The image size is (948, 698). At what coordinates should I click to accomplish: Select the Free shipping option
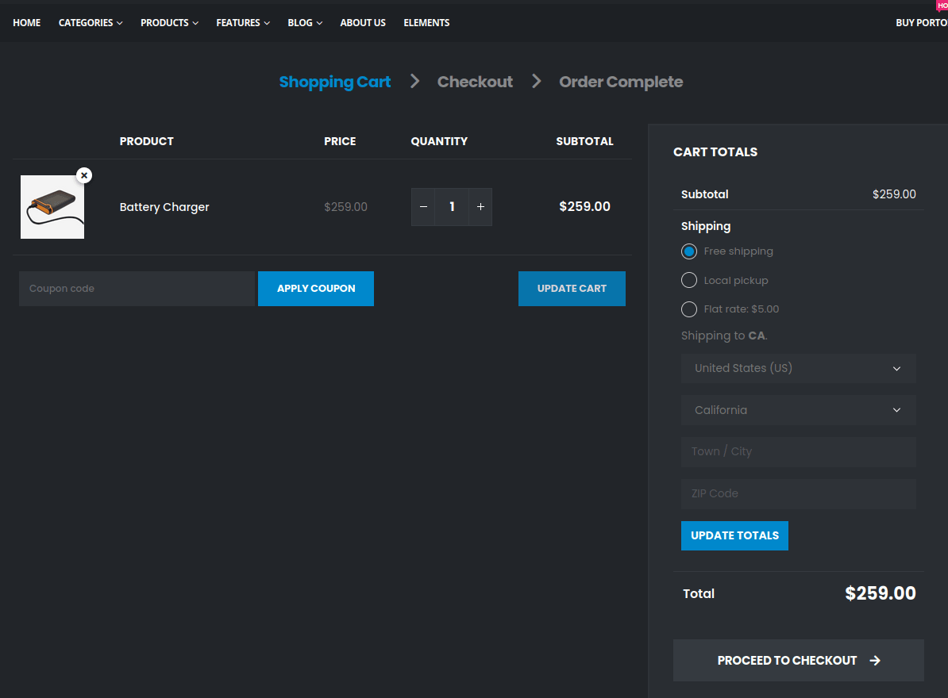[688, 251]
